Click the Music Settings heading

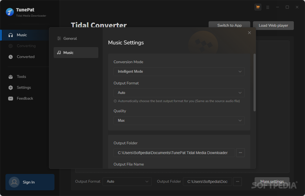point(126,42)
